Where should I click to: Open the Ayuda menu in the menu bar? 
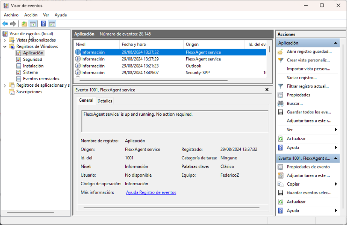[x=61, y=15]
